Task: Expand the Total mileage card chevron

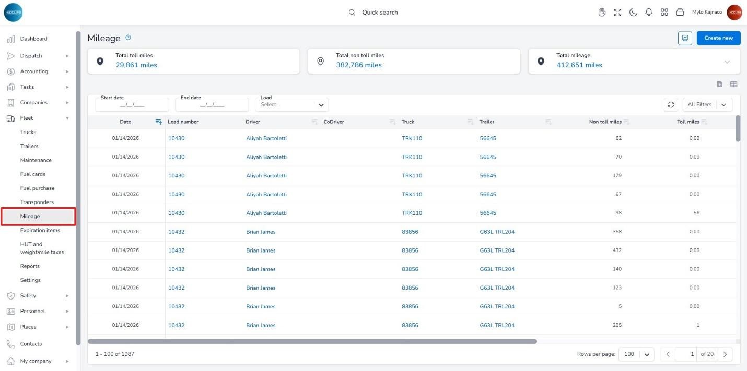Action: click(727, 62)
